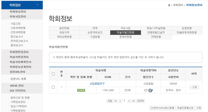Open the 일반현황 tab
The height and width of the screenshot is (112, 208).
(64, 28)
